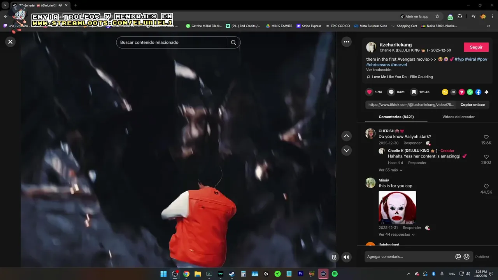Switch to Comentarios (8421) tab
The width and height of the screenshot is (498, 280).
tap(396, 117)
